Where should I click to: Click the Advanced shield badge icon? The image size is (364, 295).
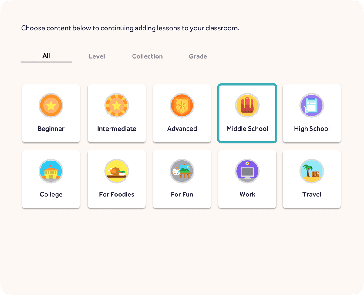pos(182,106)
